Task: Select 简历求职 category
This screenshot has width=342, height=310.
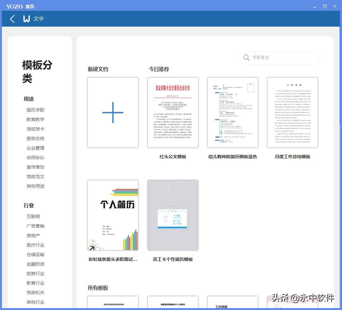Action: pyautogui.click(x=35, y=110)
